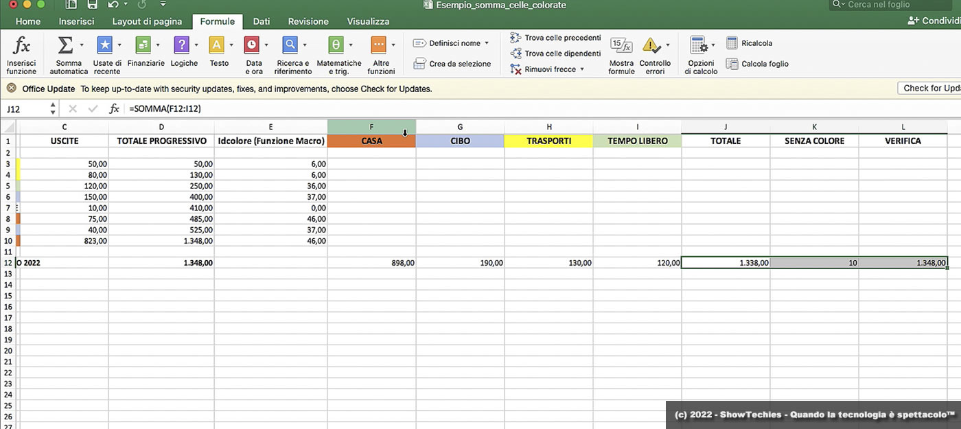Click the Finanziarie functions book icon
961x429 pixels.
(x=143, y=45)
